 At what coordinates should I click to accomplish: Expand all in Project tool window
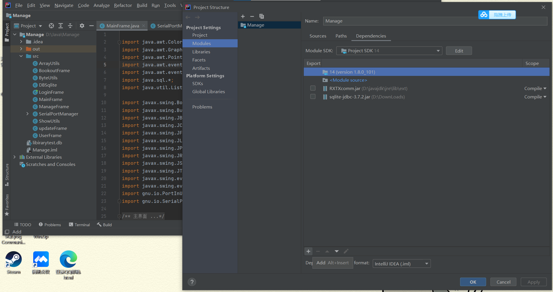coord(61,26)
